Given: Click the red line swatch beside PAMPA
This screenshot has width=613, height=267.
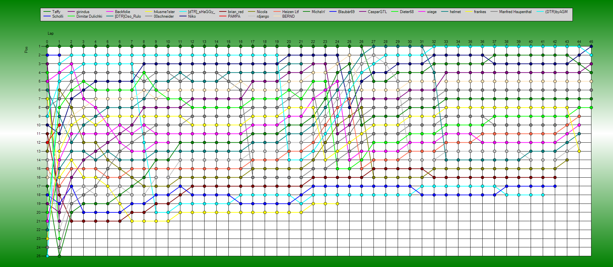Looking at the screenshot, I should point(223,16).
